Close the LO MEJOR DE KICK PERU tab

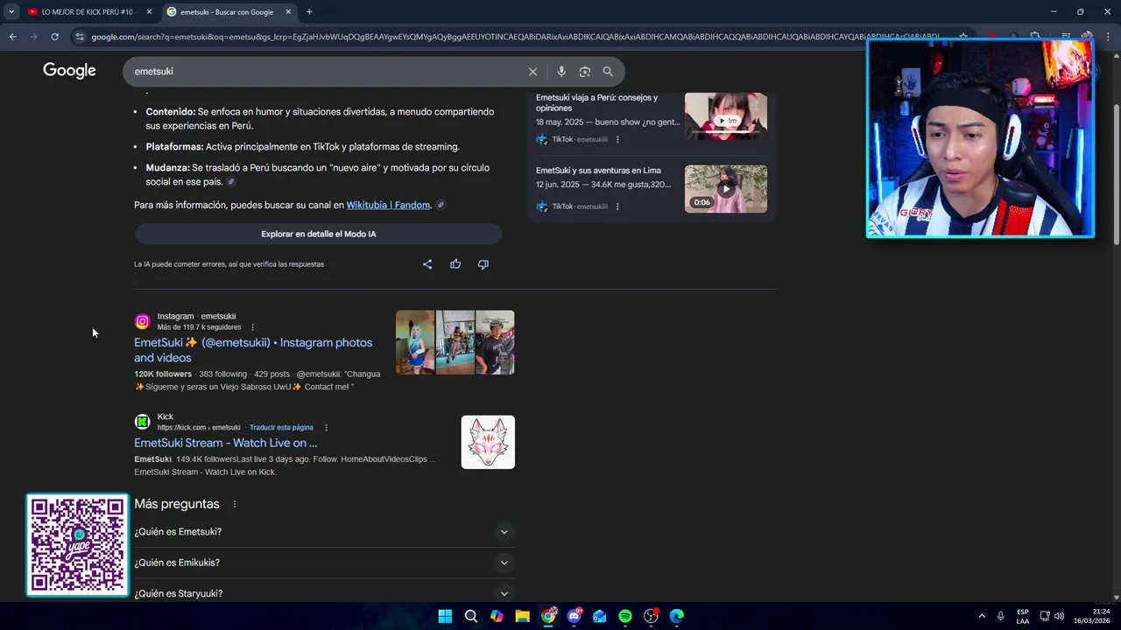point(149,12)
